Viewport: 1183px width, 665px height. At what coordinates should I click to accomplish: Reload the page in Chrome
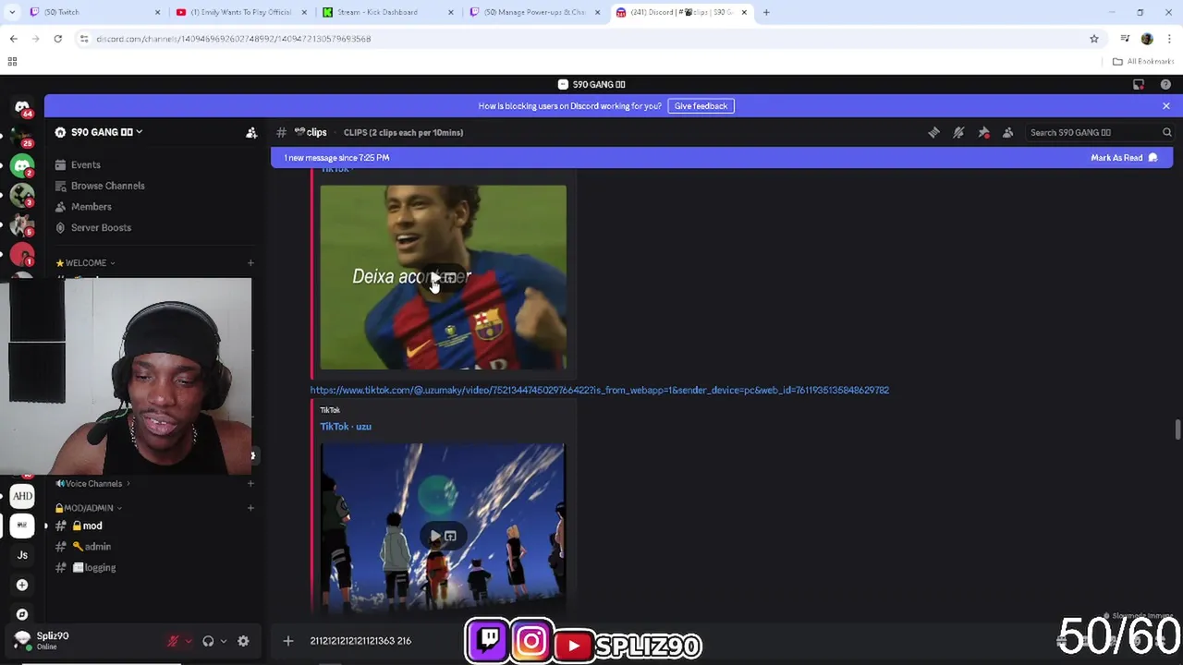pos(57,39)
